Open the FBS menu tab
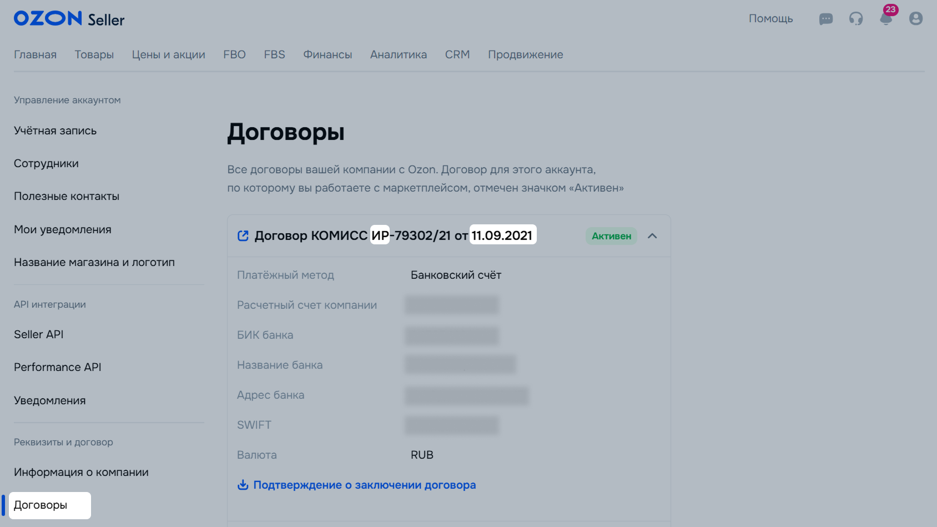The height and width of the screenshot is (527, 937). pos(274,54)
